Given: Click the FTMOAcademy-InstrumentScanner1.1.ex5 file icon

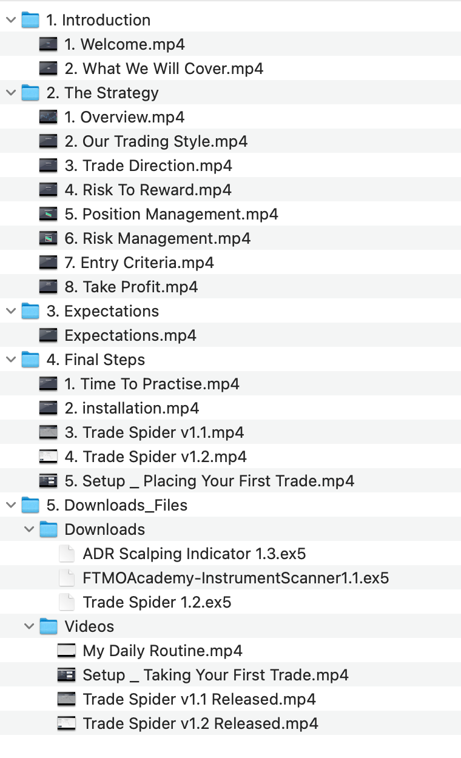Looking at the screenshot, I should coord(67,578).
